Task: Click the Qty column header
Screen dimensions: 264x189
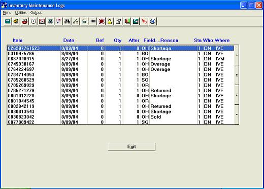Action: 118,41
